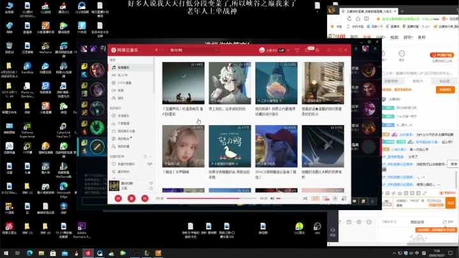Go back using NetEase Music back arrow
Screen dimensions: 459x258
tap(156, 50)
